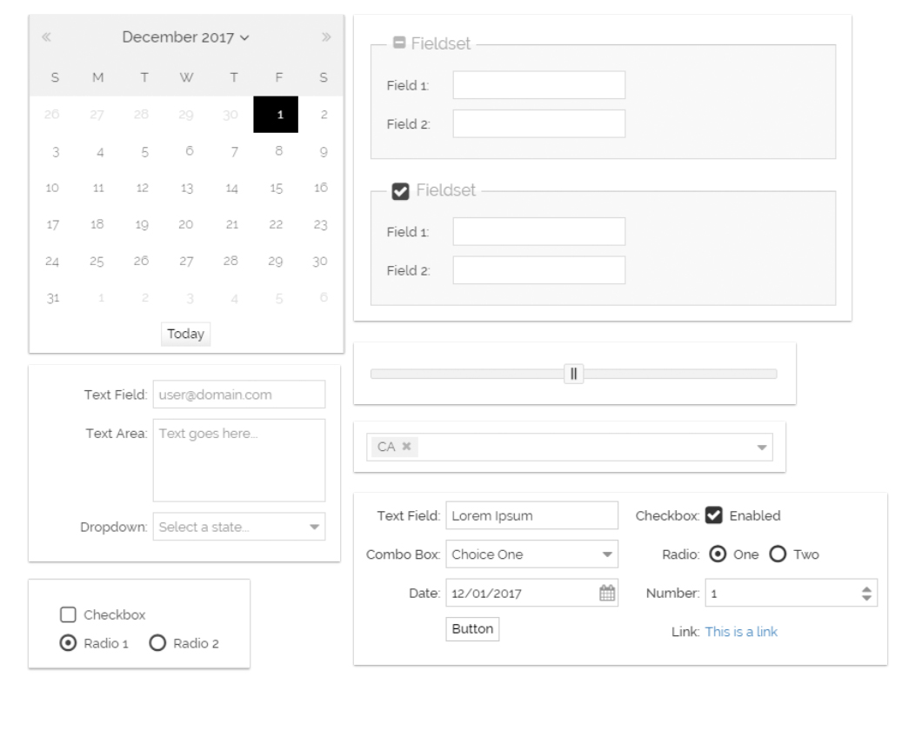Select the Radio 2 option

(157, 643)
